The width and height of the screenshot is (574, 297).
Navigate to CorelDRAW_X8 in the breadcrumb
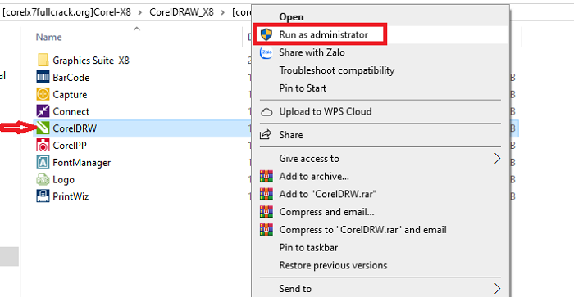[x=181, y=12]
